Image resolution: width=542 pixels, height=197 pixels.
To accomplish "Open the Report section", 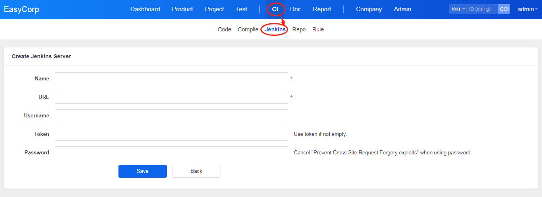I will click(322, 9).
